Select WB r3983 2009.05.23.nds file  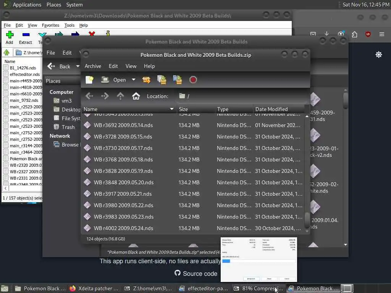click(x=193, y=217)
